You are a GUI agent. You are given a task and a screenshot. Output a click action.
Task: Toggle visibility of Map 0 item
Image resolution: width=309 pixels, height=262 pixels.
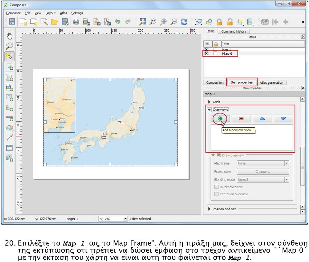(x=206, y=53)
